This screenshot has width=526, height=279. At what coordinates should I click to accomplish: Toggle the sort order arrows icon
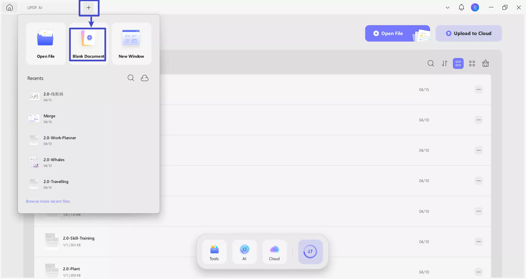point(444,63)
